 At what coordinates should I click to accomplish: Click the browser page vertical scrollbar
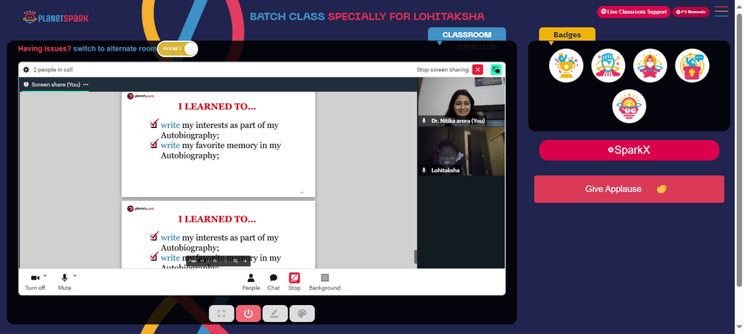[x=740, y=150]
